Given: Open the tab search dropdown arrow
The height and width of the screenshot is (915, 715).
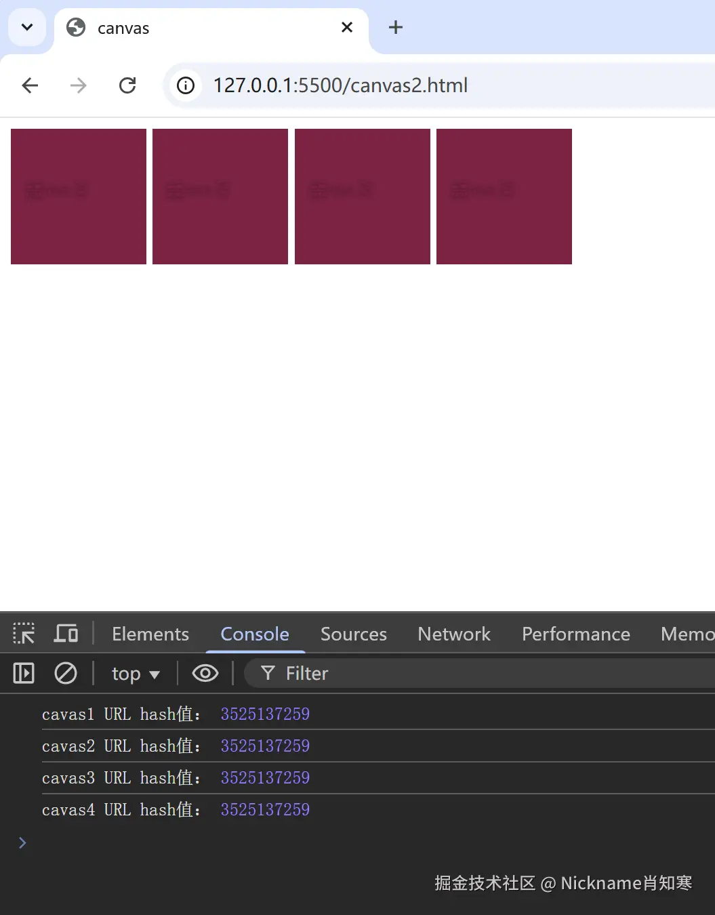Looking at the screenshot, I should click(x=27, y=28).
